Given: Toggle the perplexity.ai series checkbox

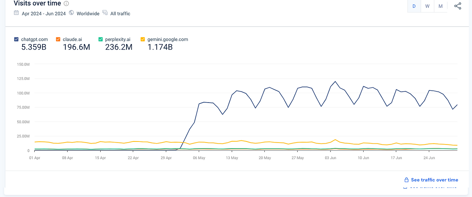Looking at the screenshot, I should (x=101, y=39).
